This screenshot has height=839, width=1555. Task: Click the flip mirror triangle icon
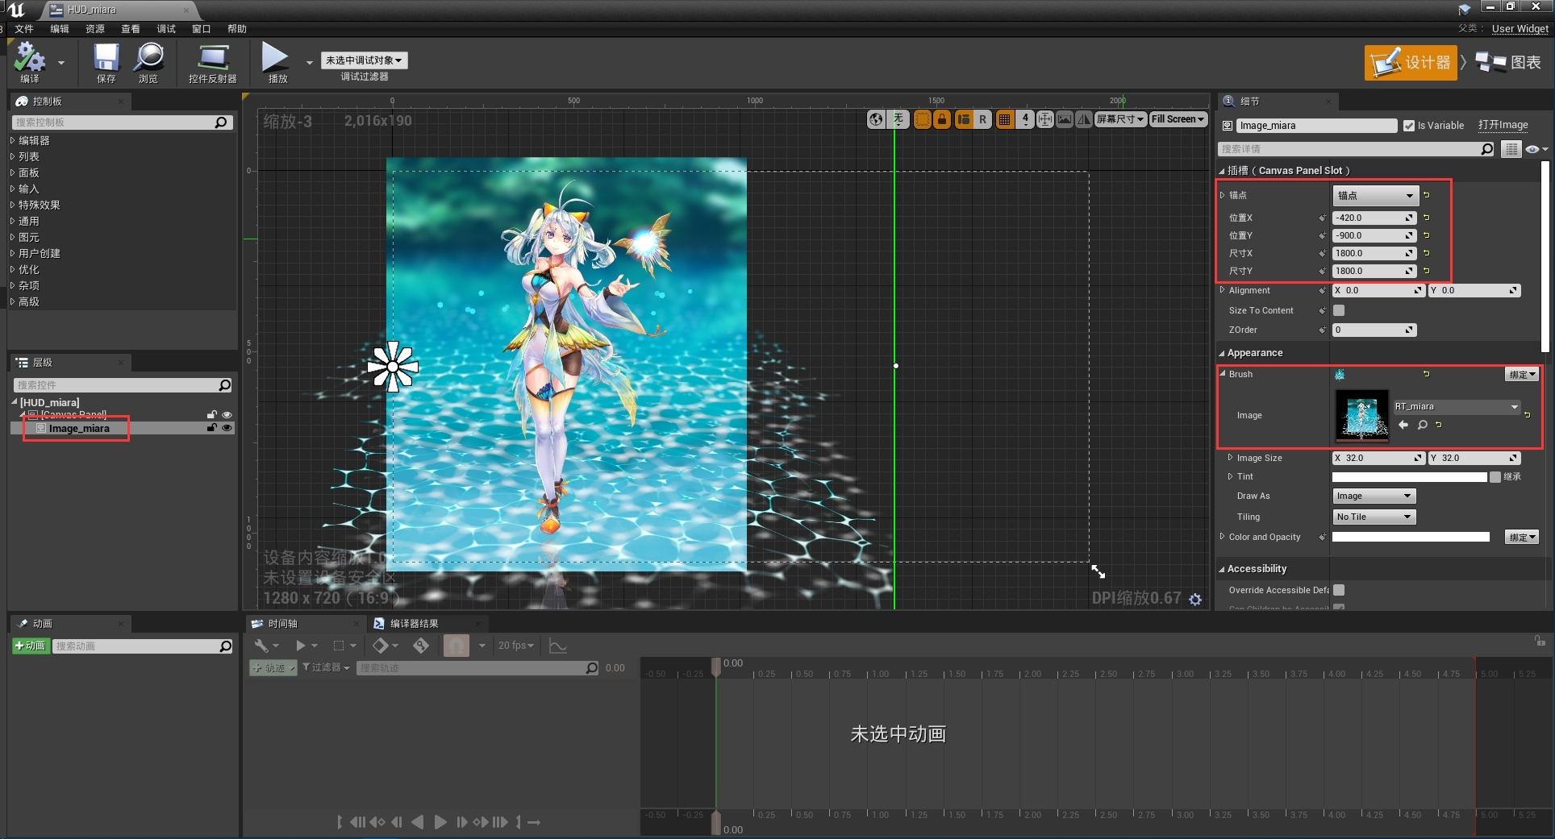point(1083,119)
